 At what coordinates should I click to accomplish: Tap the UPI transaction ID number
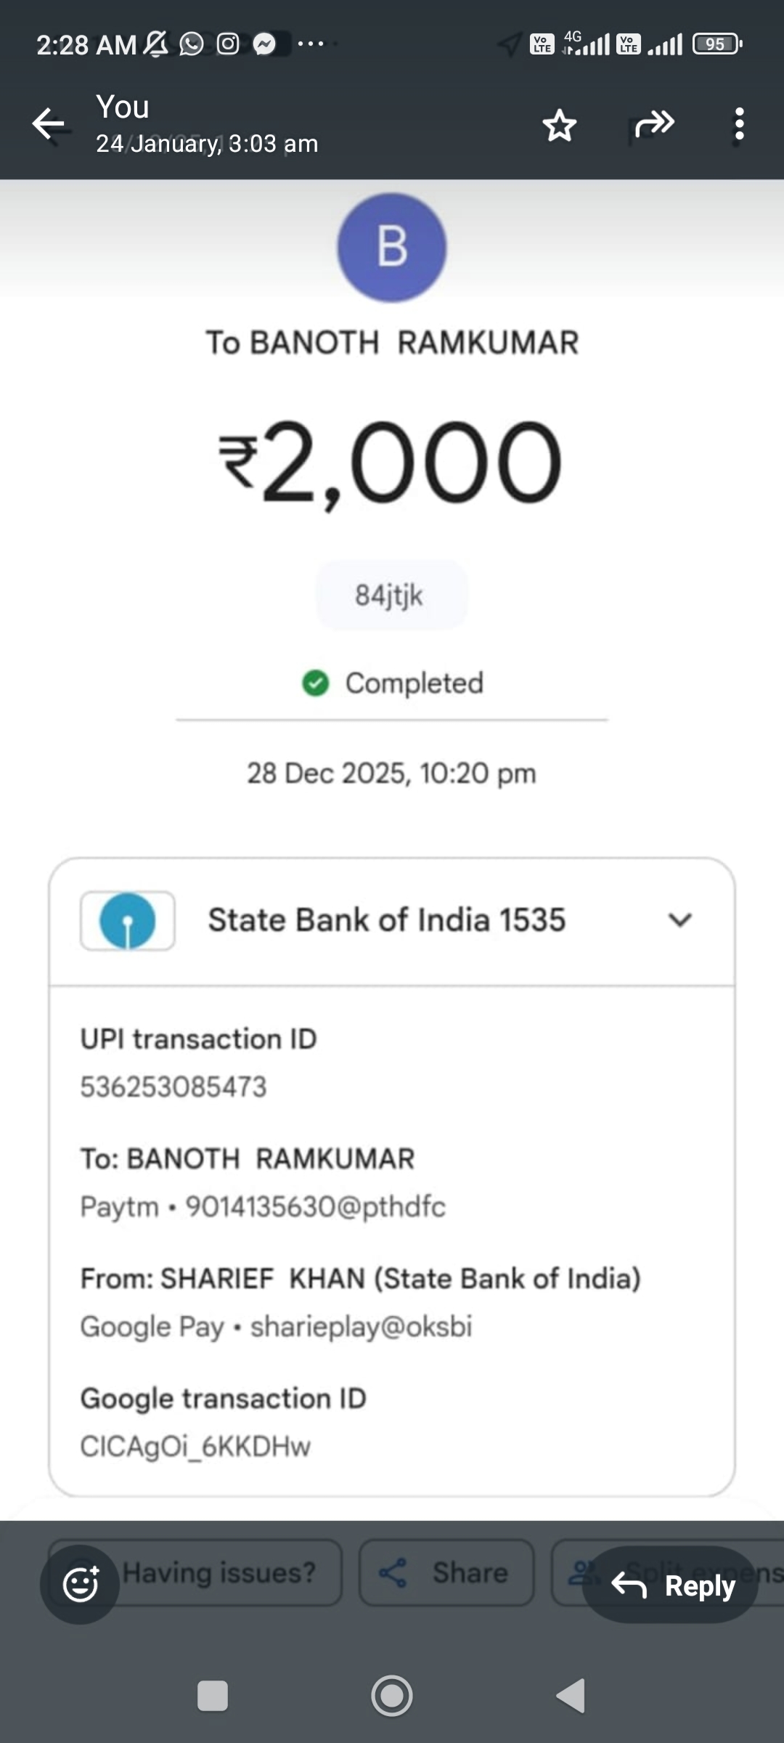[x=174, y=1087]
